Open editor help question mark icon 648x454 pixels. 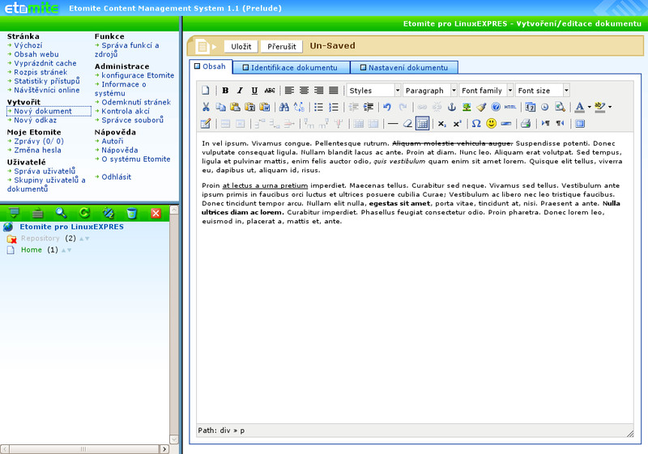click(x=496, y=107)
